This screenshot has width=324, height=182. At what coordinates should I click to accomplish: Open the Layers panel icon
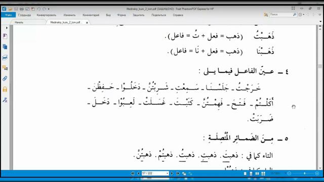point(5,57)
